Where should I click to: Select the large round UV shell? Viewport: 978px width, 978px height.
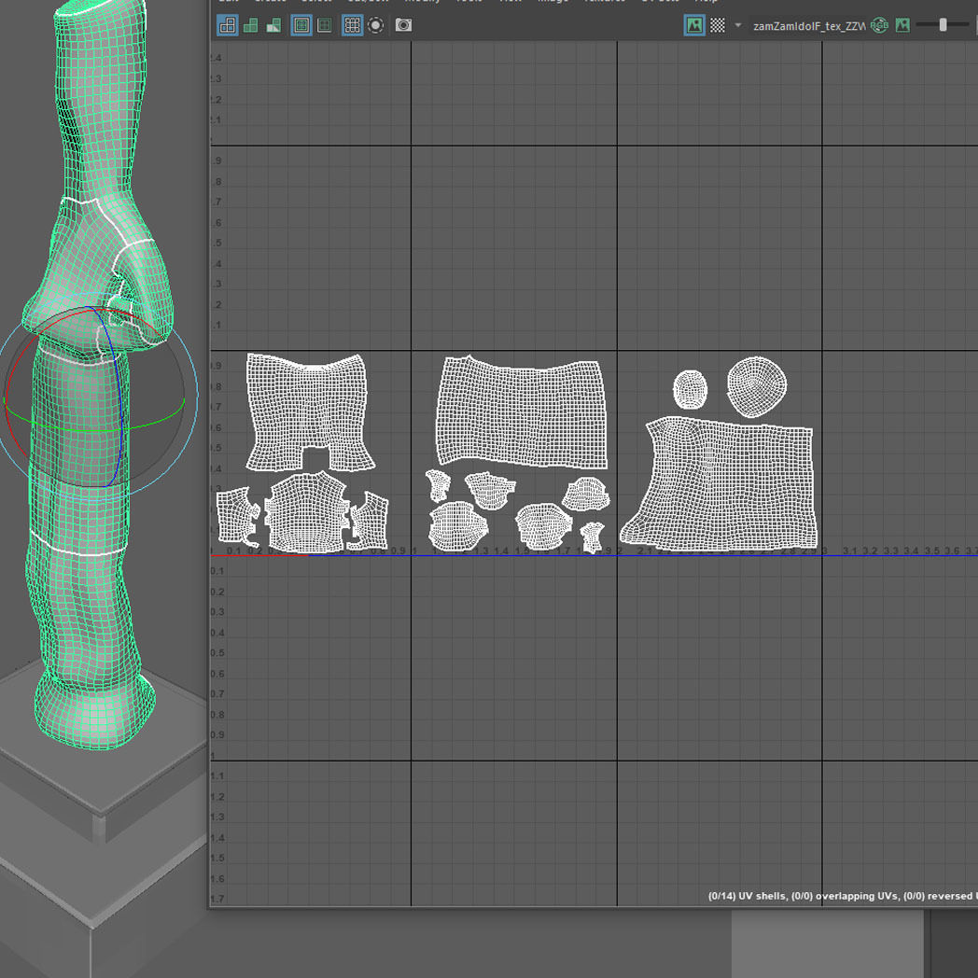coord(757,386)
